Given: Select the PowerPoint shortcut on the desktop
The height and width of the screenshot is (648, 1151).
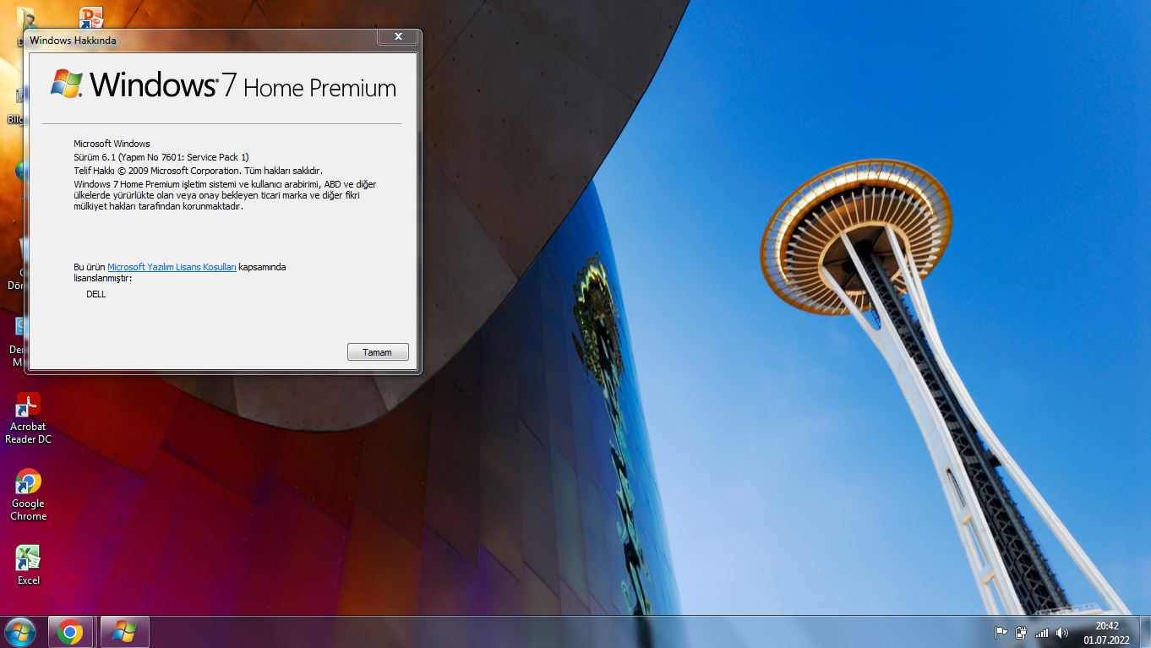Looking at the screenshot, I should pyautogui.click(x=91, y=17).
